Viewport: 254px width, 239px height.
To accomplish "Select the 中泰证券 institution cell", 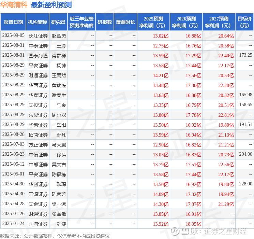I will 38,46.
